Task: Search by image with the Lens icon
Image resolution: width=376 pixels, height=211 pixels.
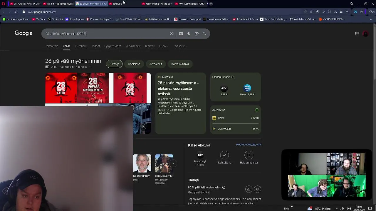Action: coord(197,34)
